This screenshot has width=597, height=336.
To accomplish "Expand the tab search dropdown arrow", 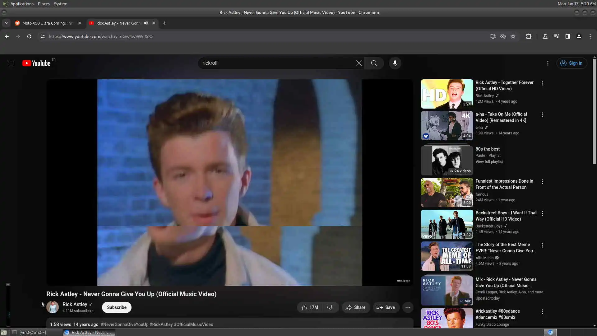I will tap(6, 23).
